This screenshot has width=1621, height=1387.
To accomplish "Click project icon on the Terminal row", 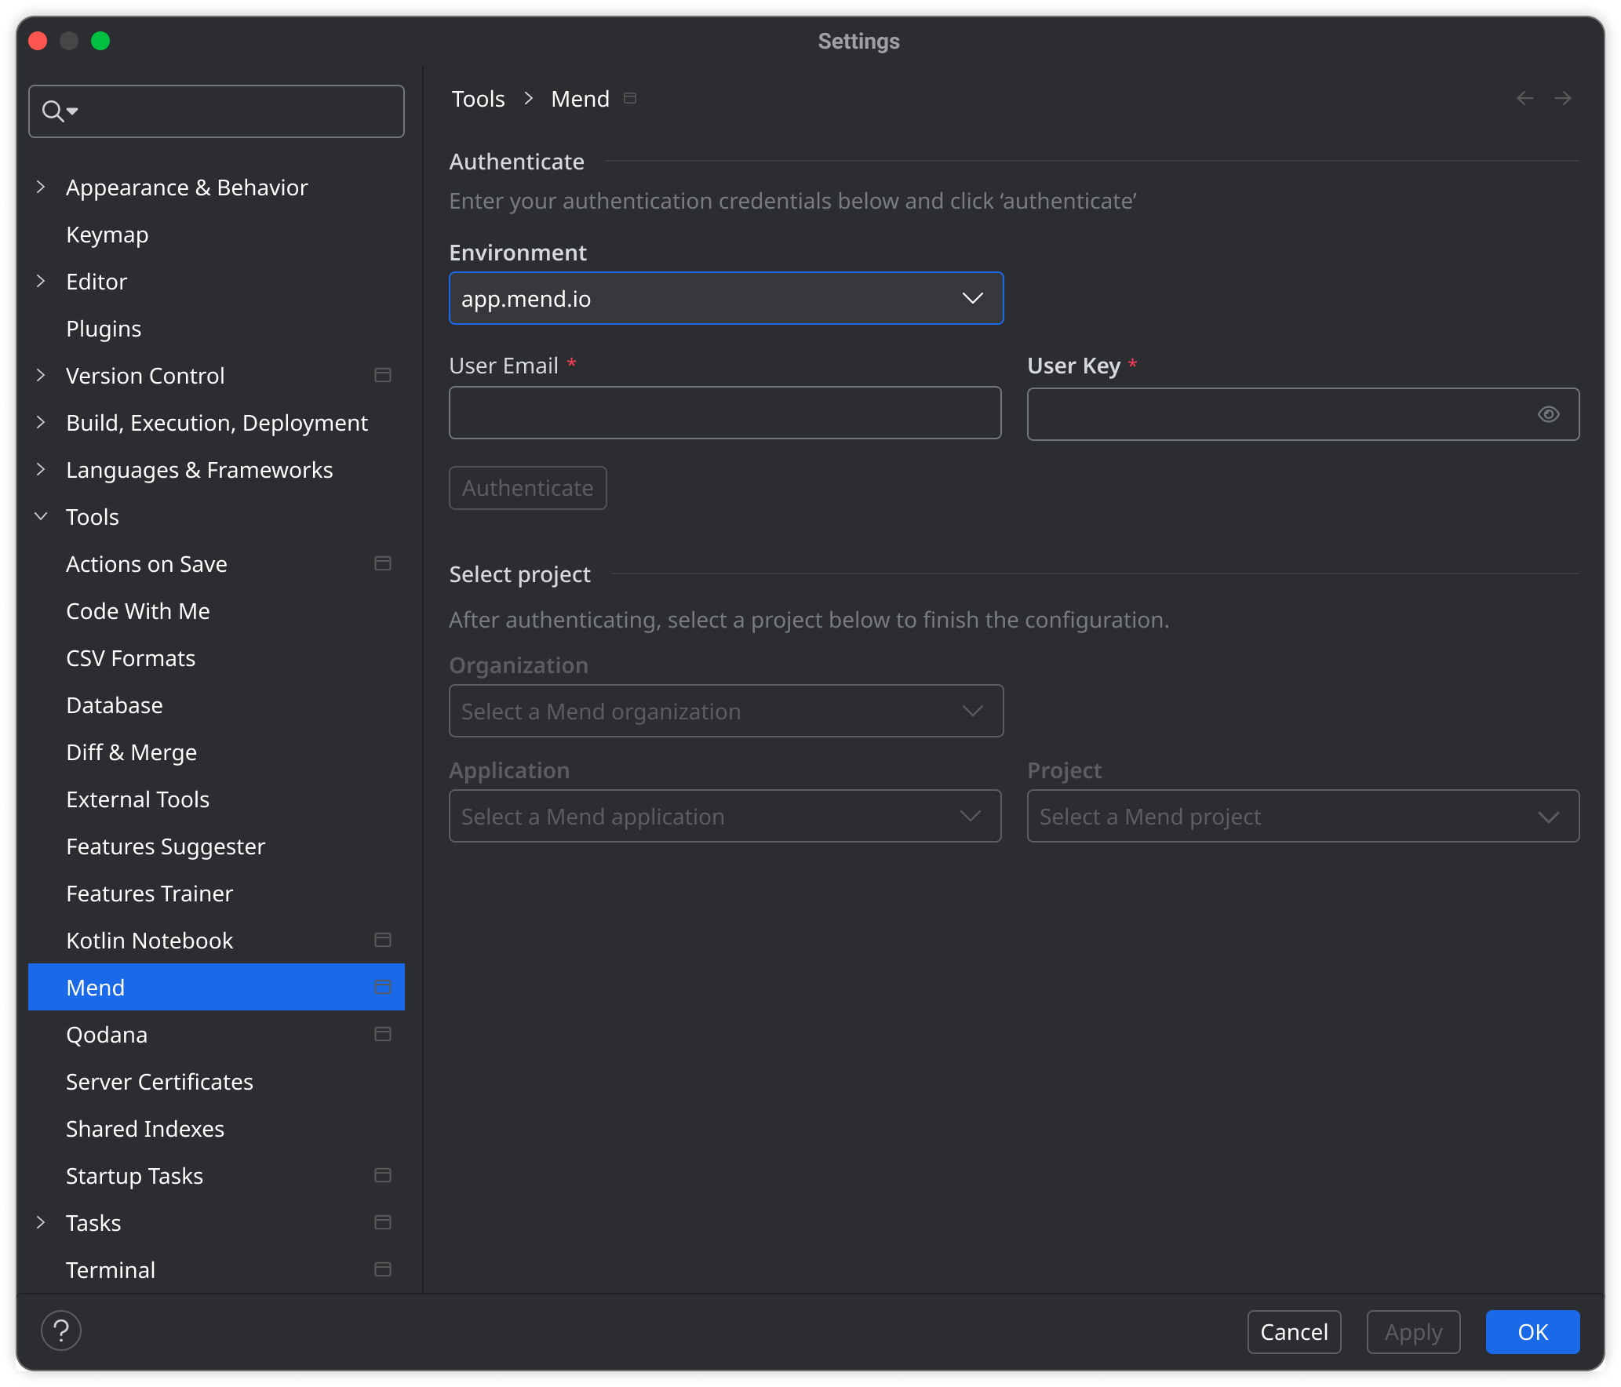I will pos(383,1270).
